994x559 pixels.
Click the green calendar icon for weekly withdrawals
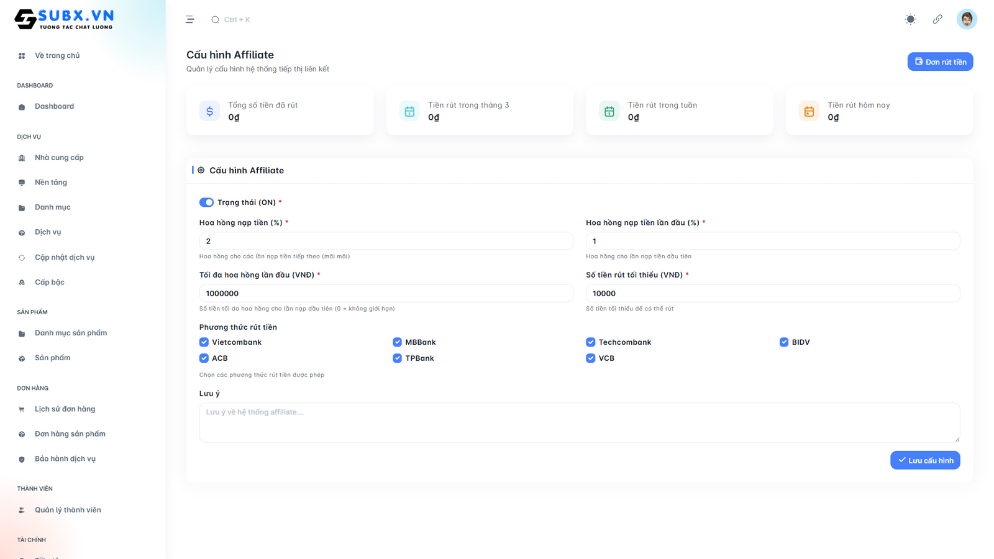click(609, 111)
